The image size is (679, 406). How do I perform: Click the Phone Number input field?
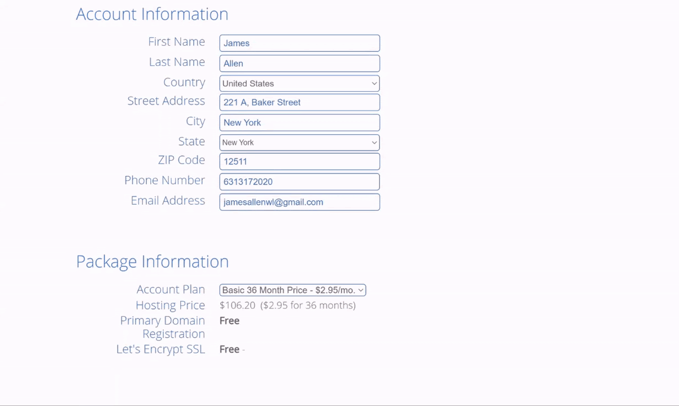point(299,182)
